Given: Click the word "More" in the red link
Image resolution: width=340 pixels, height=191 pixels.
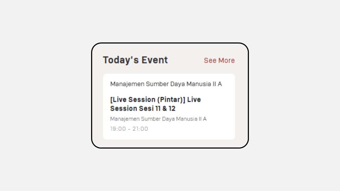Looking at the screenshot, I should coord(227,60).
